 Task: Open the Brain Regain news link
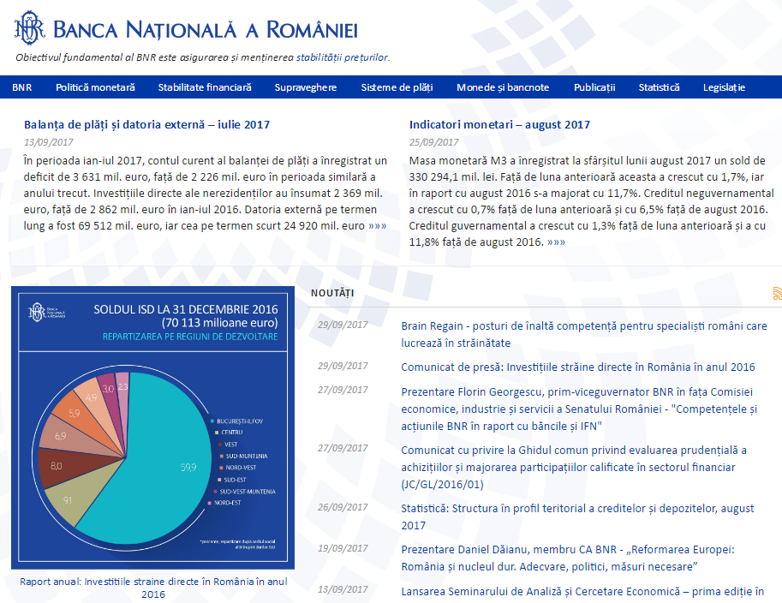pos(583,334)
